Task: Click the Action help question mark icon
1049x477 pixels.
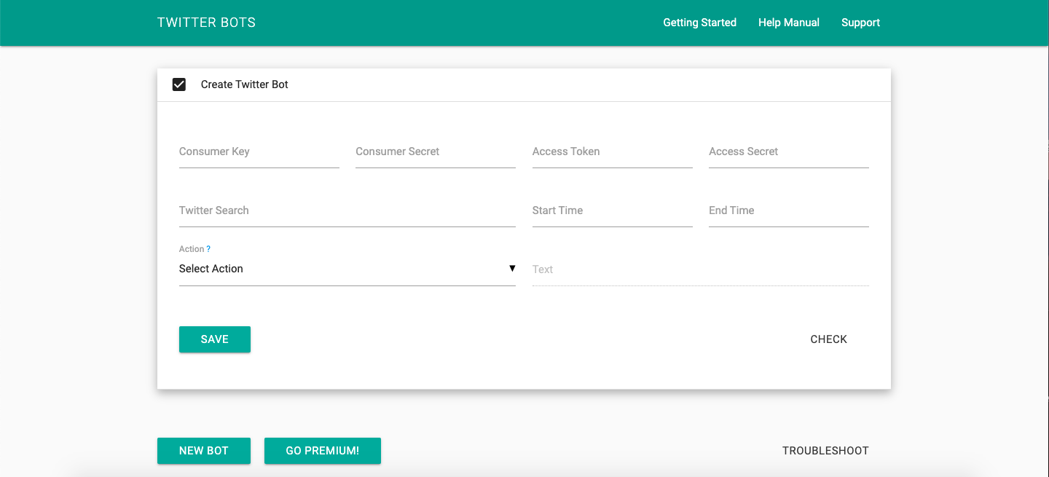Action: pos(208,249)
